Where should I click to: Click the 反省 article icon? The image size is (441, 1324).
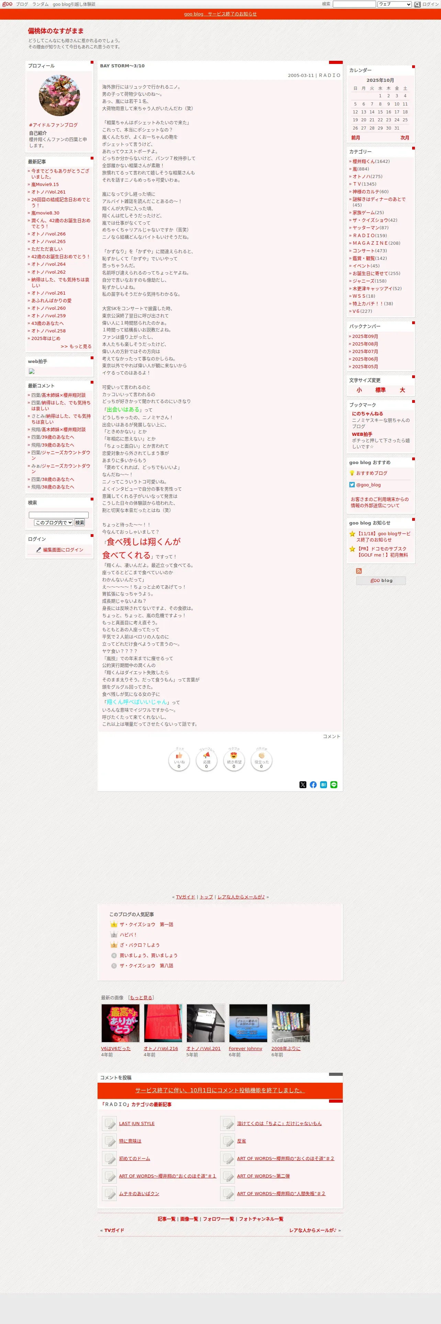pos(227,1140)
